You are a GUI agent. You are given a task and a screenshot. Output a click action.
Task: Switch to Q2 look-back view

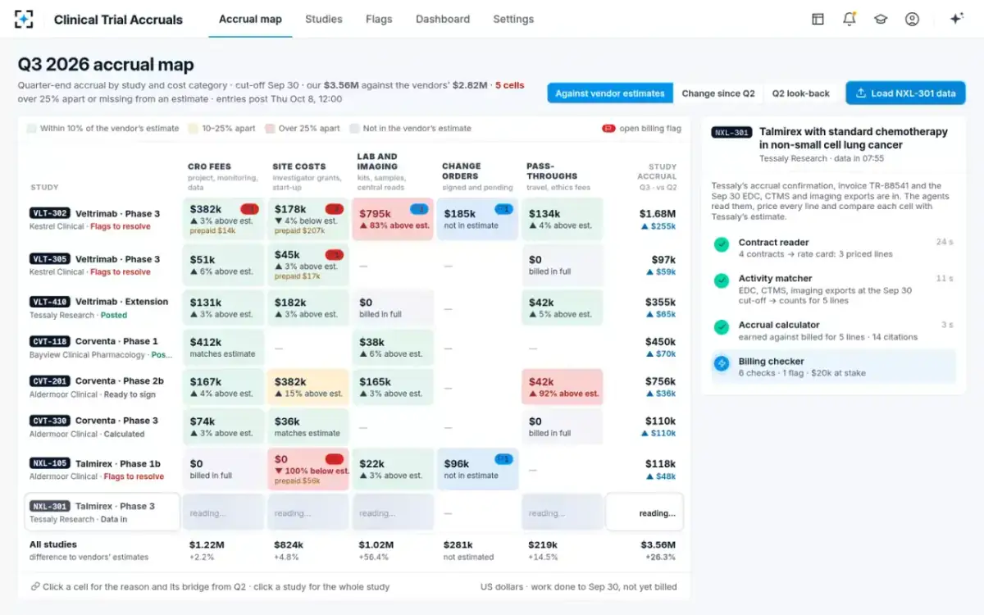point(801,93)
